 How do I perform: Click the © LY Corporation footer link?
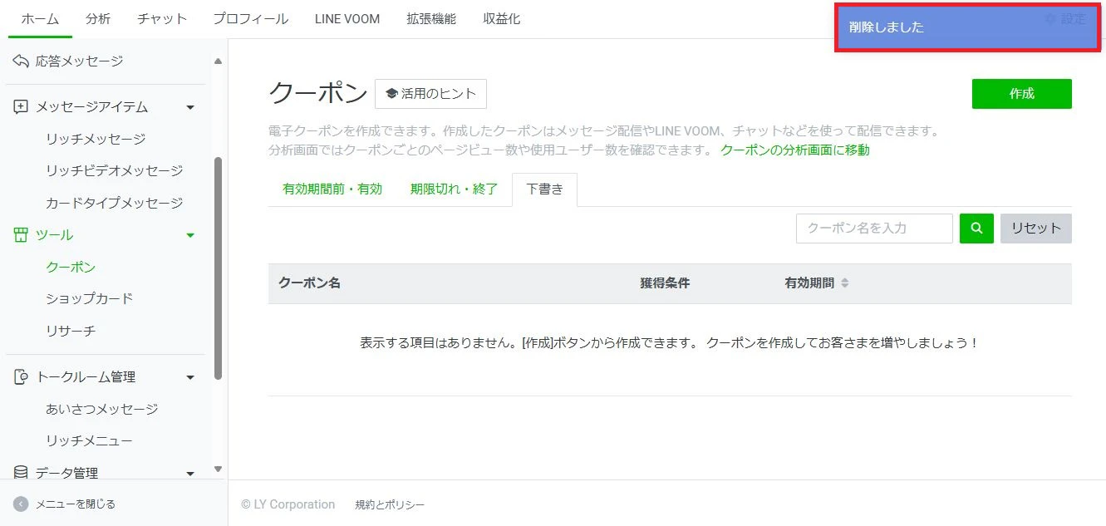click(x=288, y=504)
